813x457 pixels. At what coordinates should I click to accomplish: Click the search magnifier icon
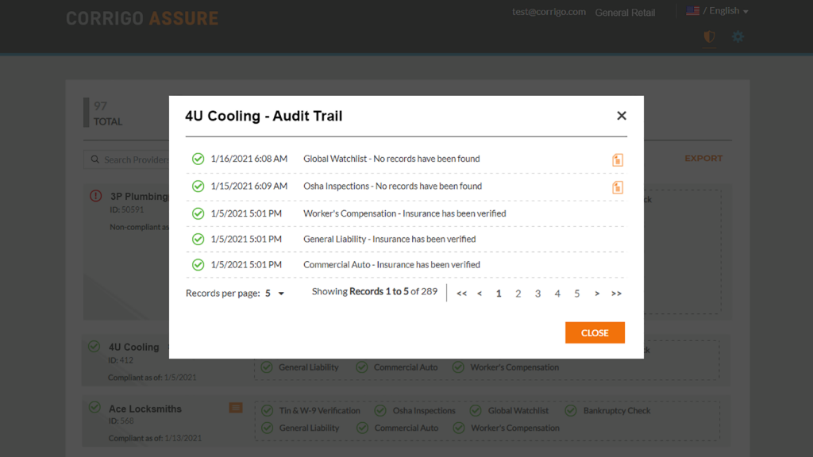(x=95, y=159)
